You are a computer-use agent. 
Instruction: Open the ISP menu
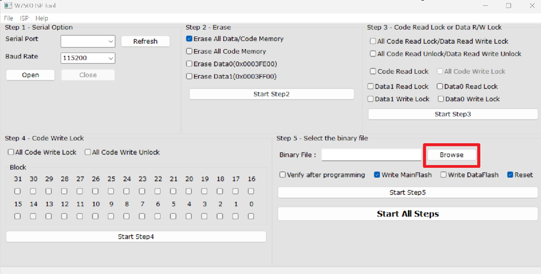click(24, 18)
